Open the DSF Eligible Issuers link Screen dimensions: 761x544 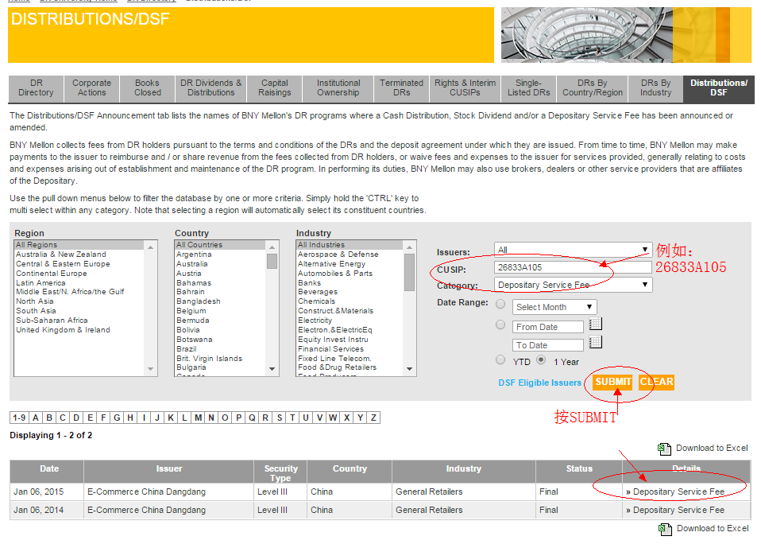click(539, 383)
